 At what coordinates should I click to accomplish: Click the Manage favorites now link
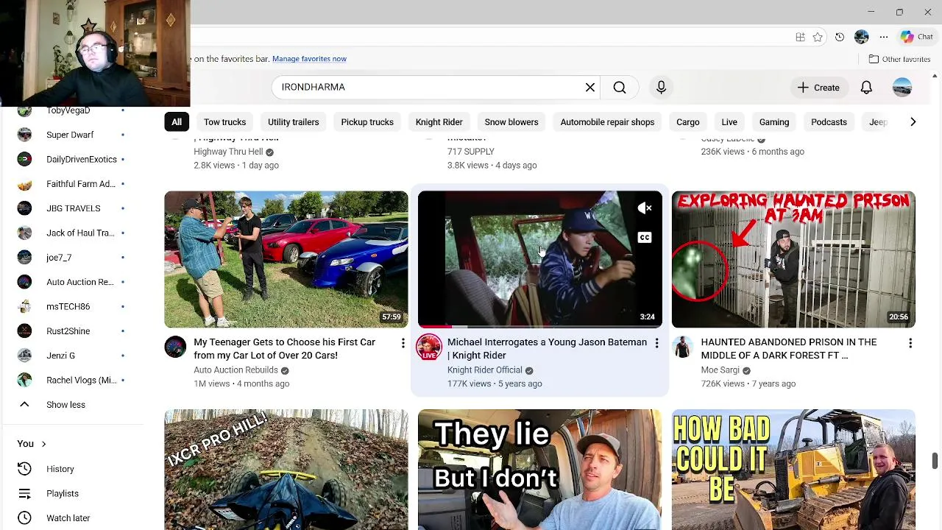(x=309, y=59)
